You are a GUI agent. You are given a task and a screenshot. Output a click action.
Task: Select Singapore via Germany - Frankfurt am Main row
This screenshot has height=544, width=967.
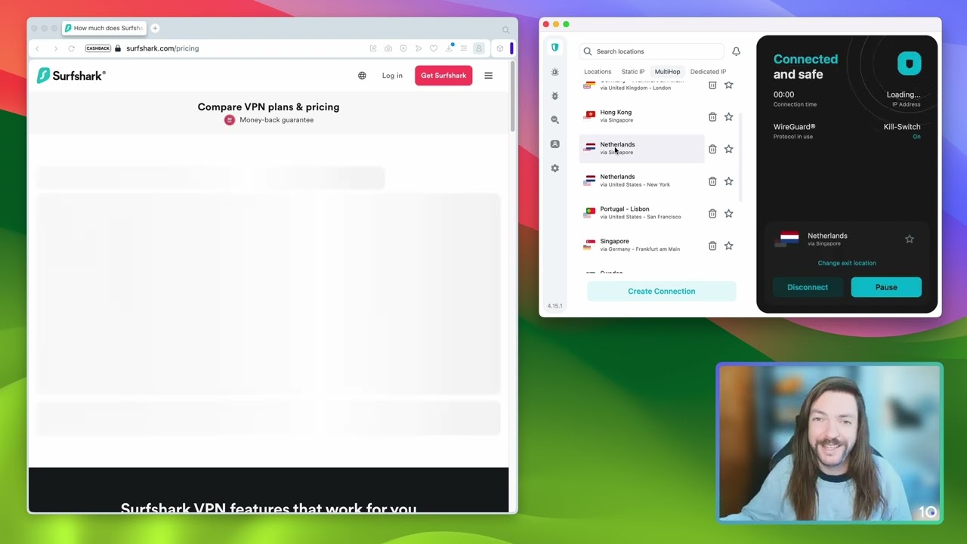click(x=642, y=245)
